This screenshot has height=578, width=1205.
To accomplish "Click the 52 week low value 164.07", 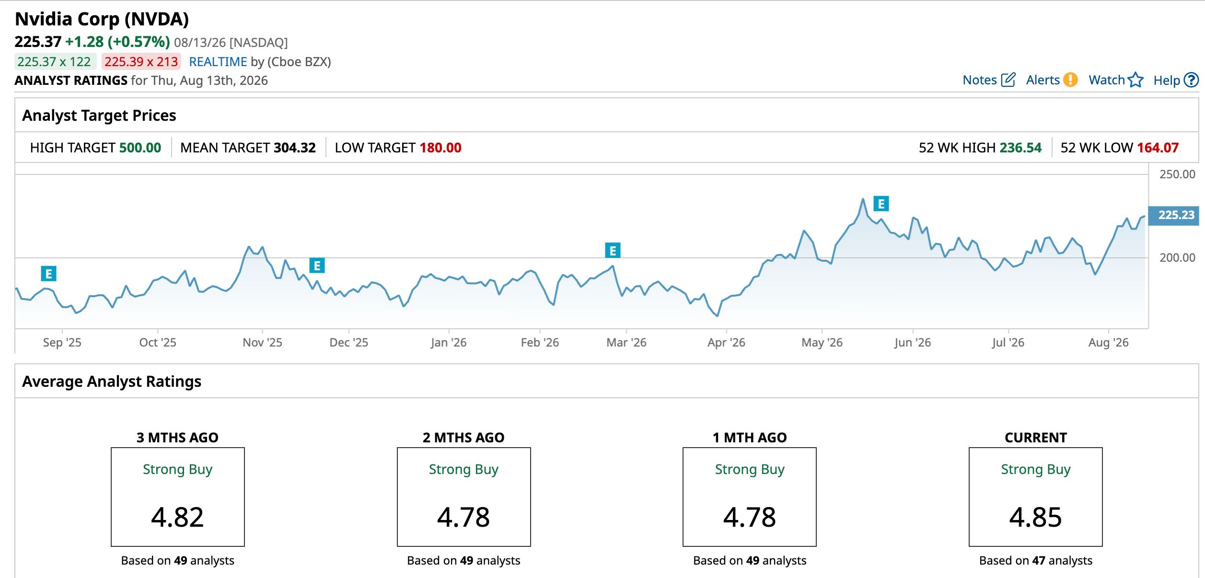I will (1158, 148).
